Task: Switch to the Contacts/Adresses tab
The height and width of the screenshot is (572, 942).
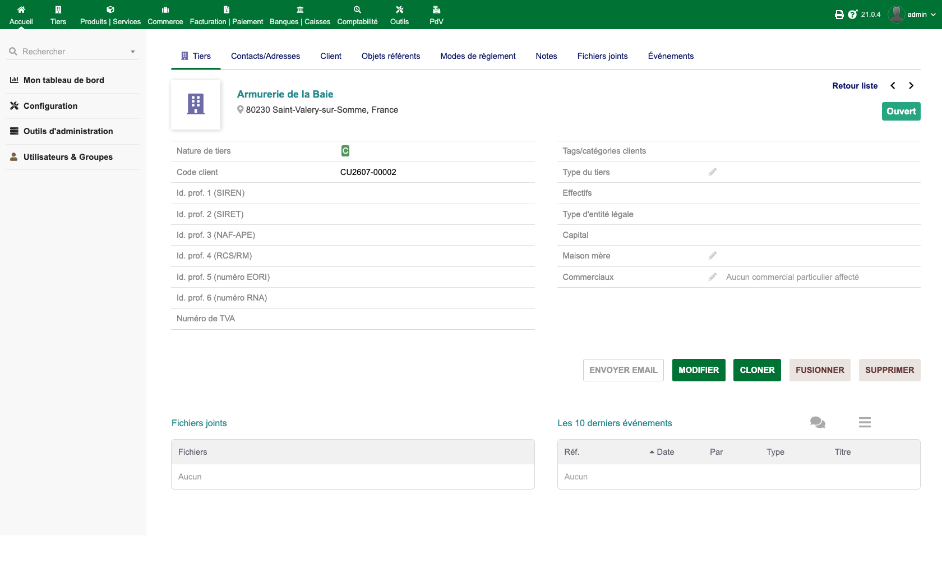Action: pos(265,56)
